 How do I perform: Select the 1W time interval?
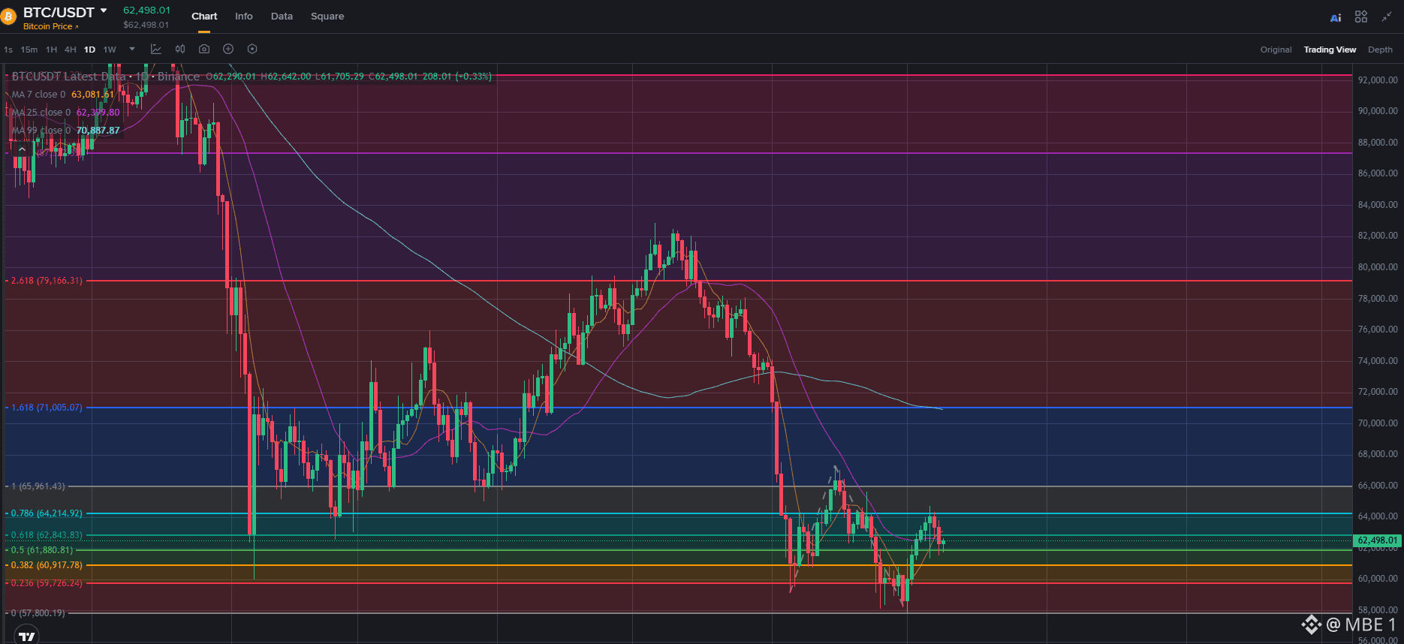click(x=110, y=50)
